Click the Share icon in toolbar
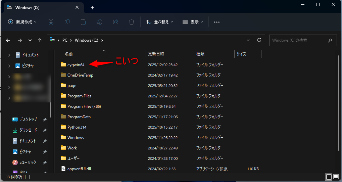The image size is (342, 182). point(115,22)
